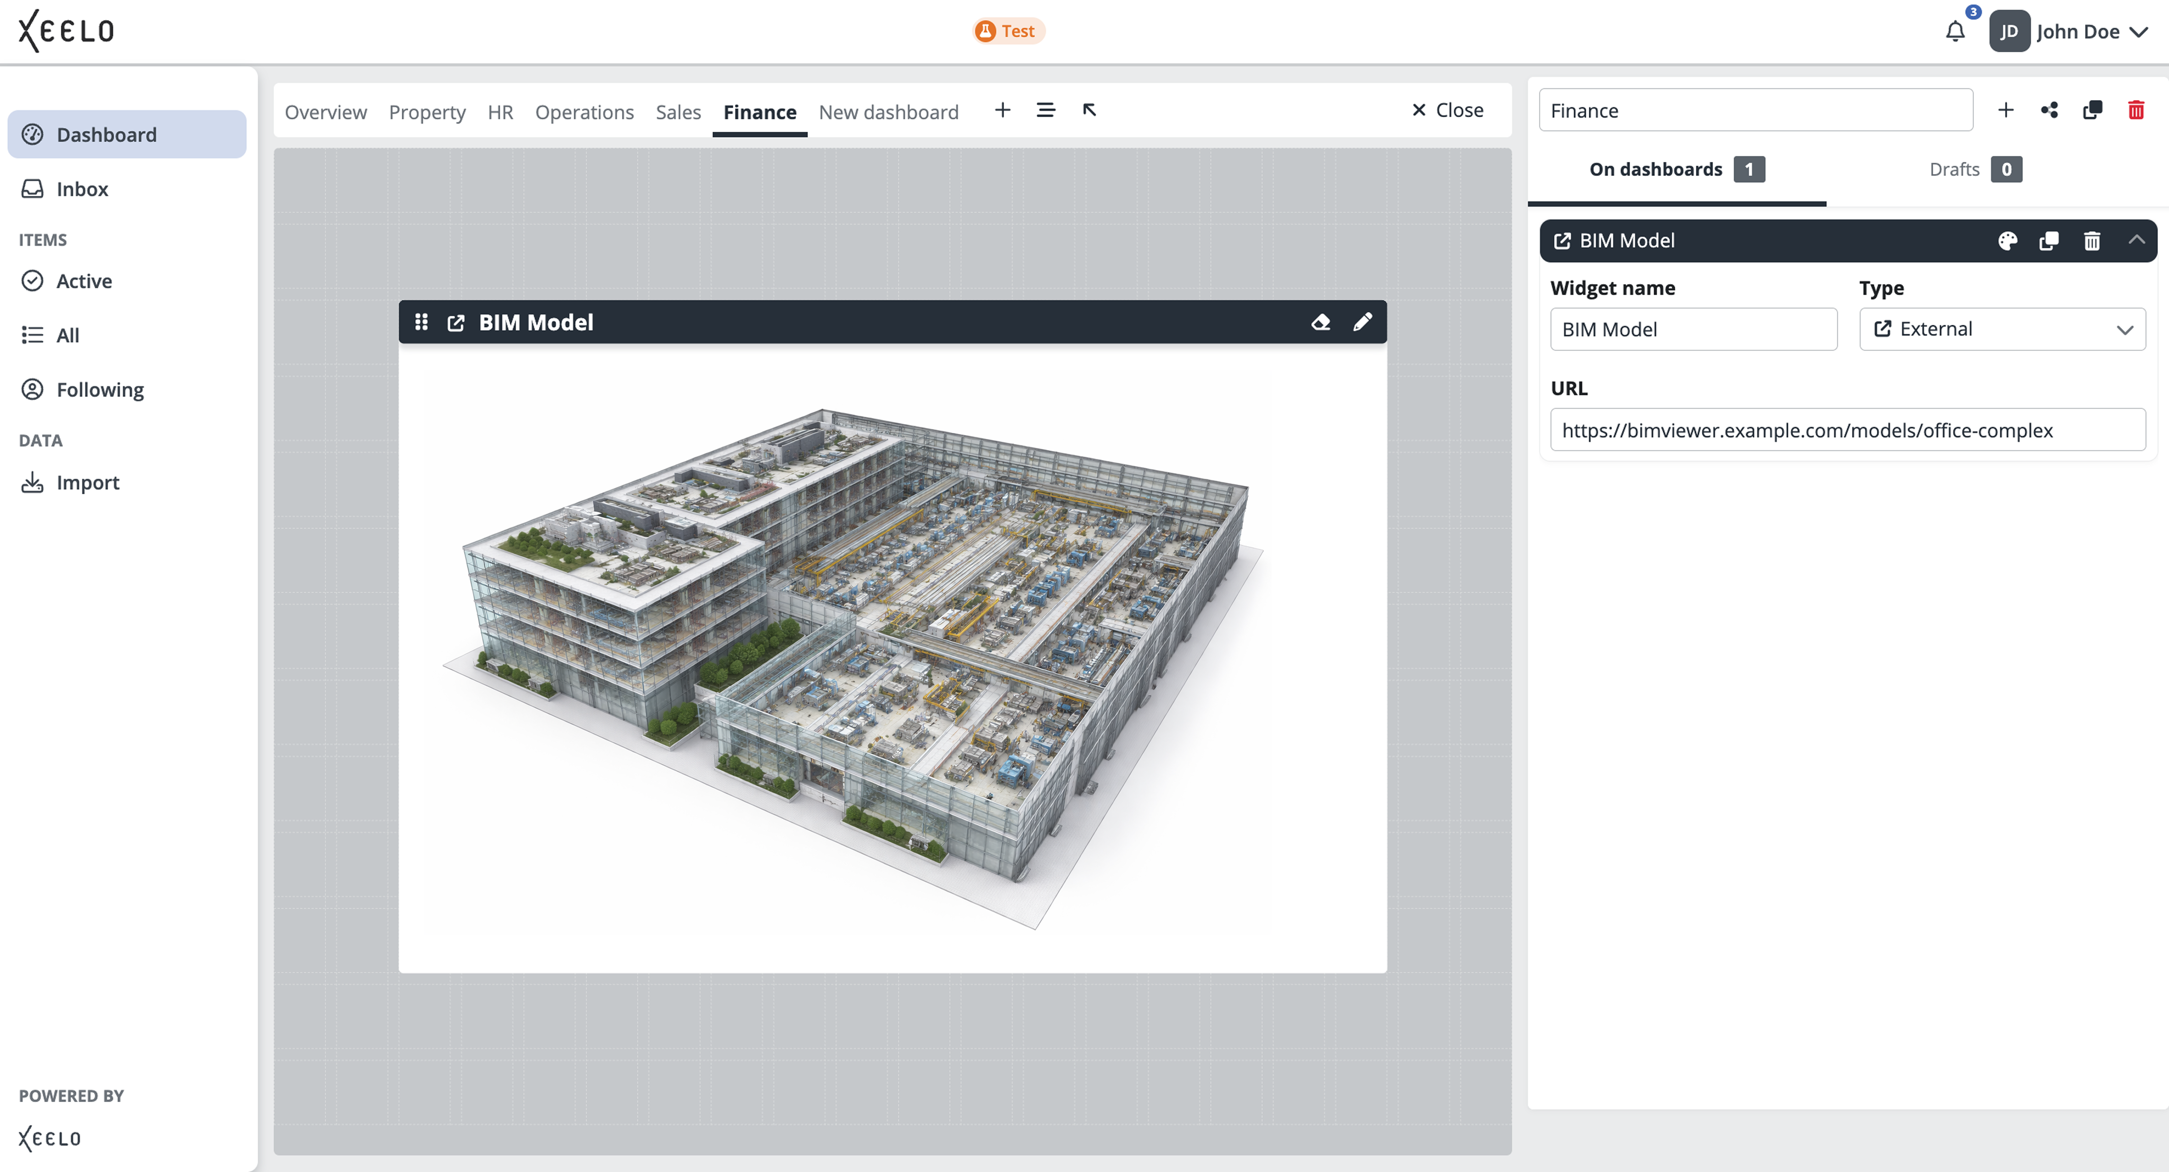
Task: Click the URL input field
Action: coord(1847,430)
